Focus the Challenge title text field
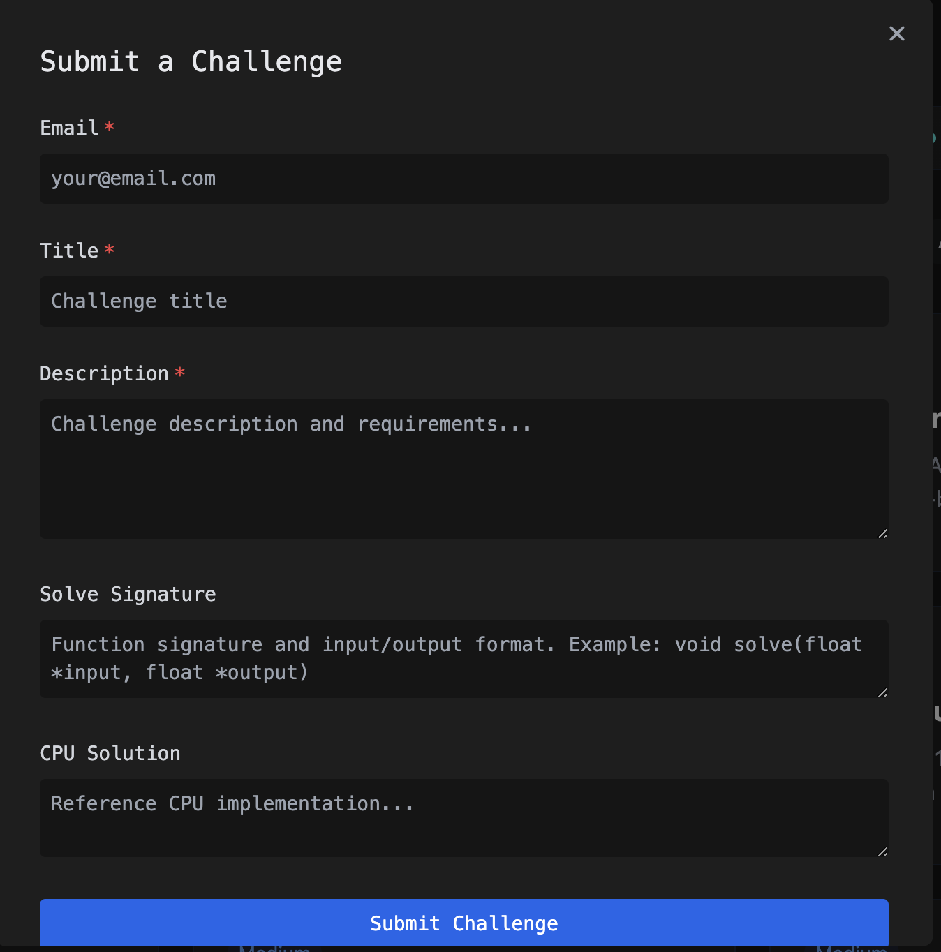 coord(464,302)
